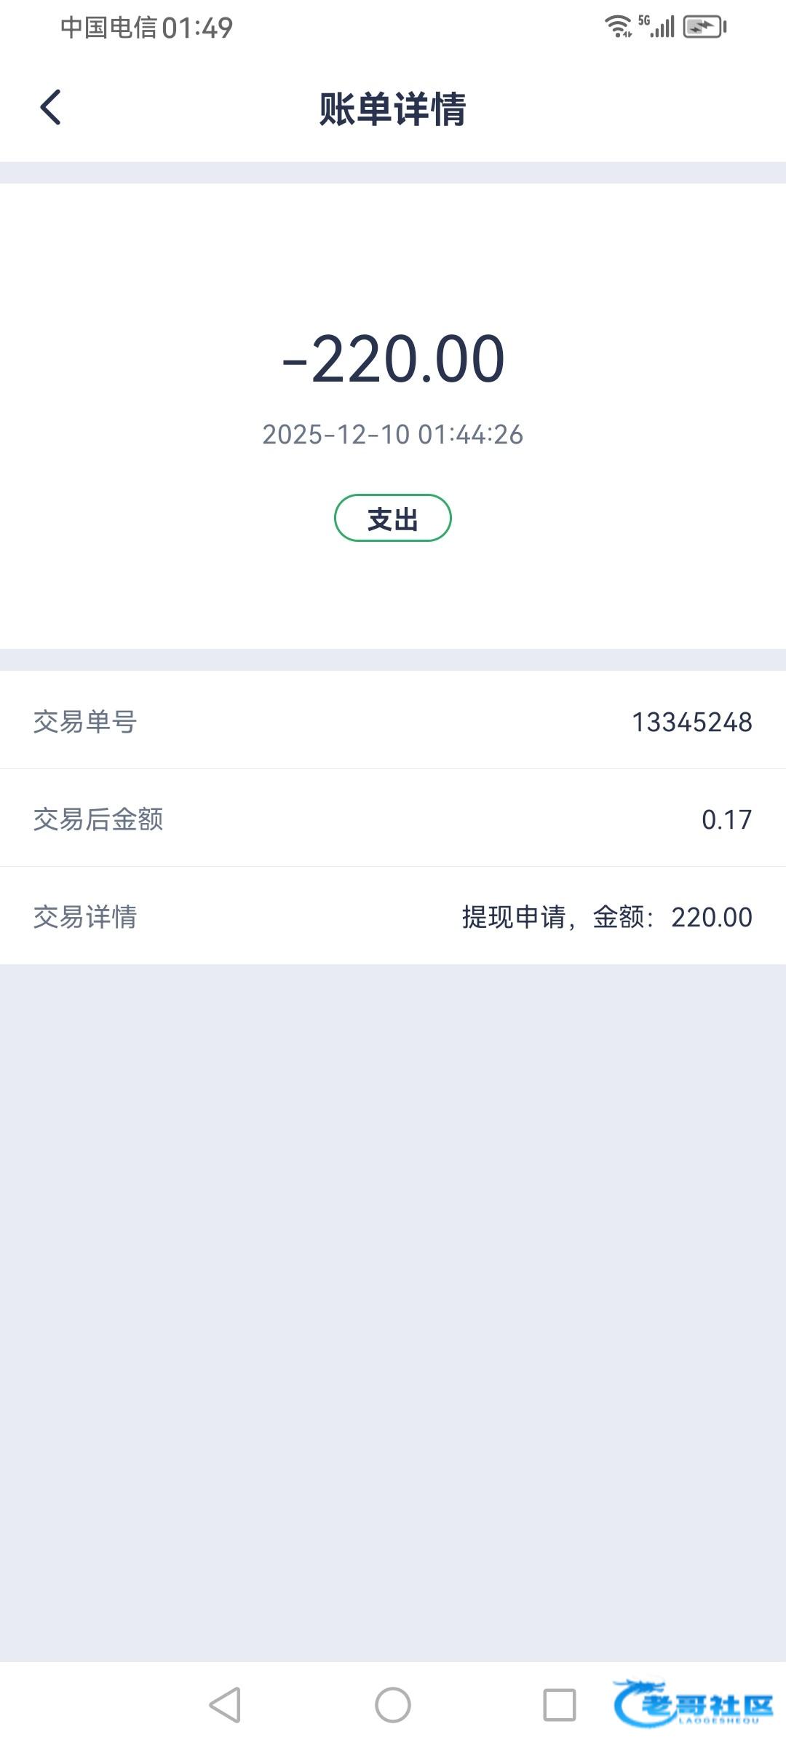Tap the -220.00 amount figure
The height and width of the screenshot is (1748, 786).
tap(393, 358)
